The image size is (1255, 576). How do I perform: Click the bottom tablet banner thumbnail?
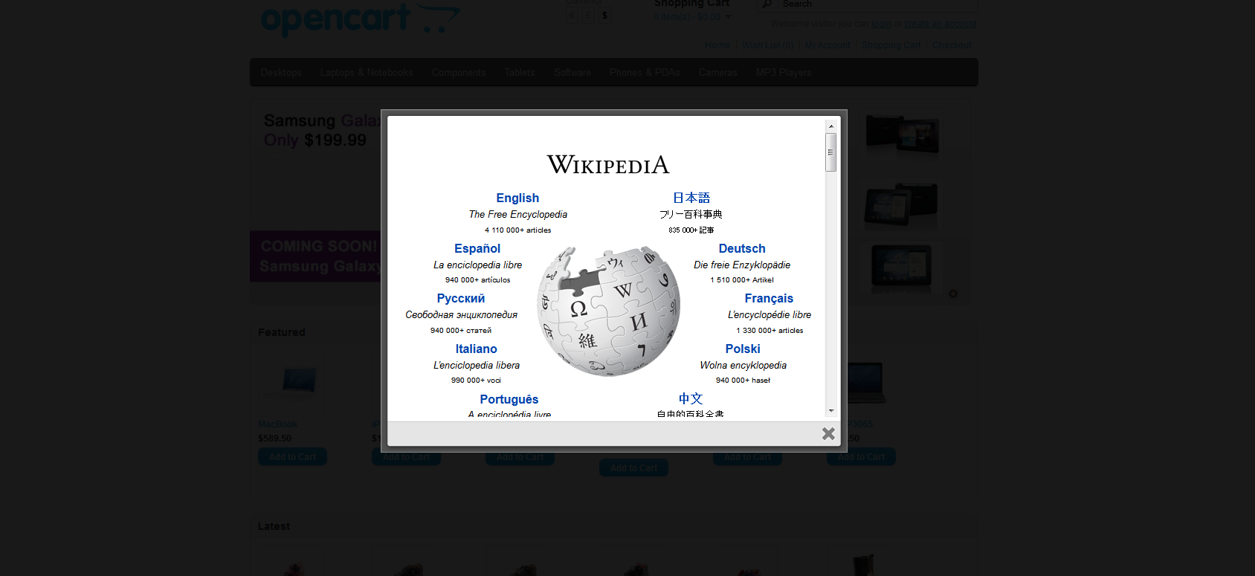point(902,268)
